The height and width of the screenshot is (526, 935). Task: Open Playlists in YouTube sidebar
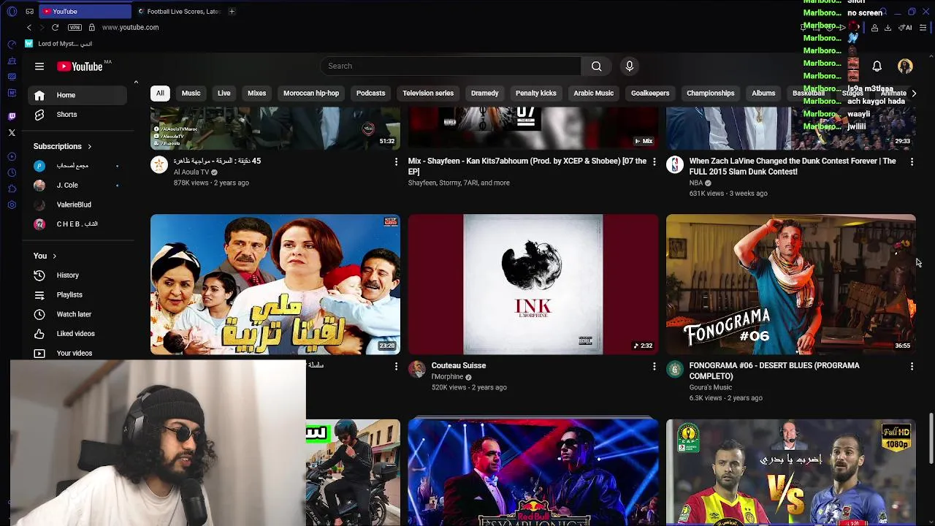pos(77,295)
